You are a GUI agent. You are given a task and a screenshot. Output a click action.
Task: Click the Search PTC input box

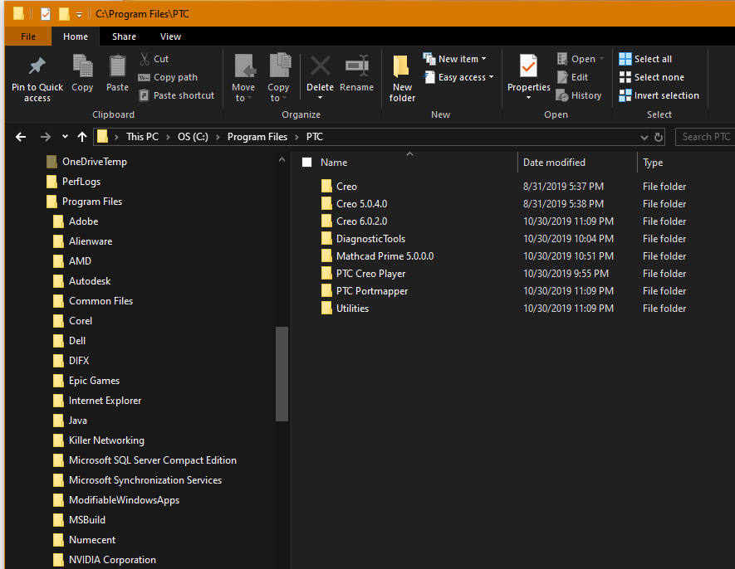pyautogui.click(x=705, y=137)
